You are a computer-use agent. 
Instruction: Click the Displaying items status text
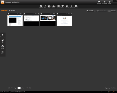[x=110, y=88]
